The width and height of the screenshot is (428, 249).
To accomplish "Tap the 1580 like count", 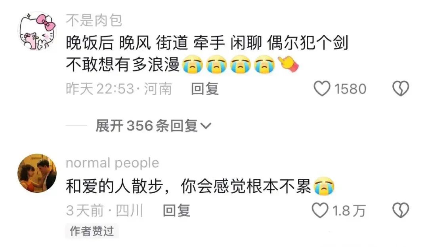I will 350,89.
